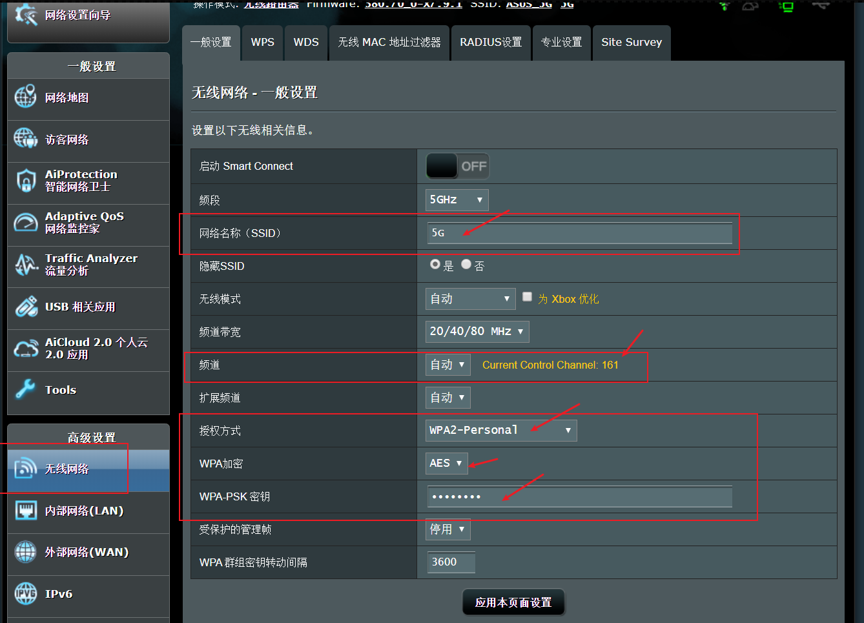Switch to the WPS tab
Viewport: 864px width, 623px height.
(x=263, y=43)
